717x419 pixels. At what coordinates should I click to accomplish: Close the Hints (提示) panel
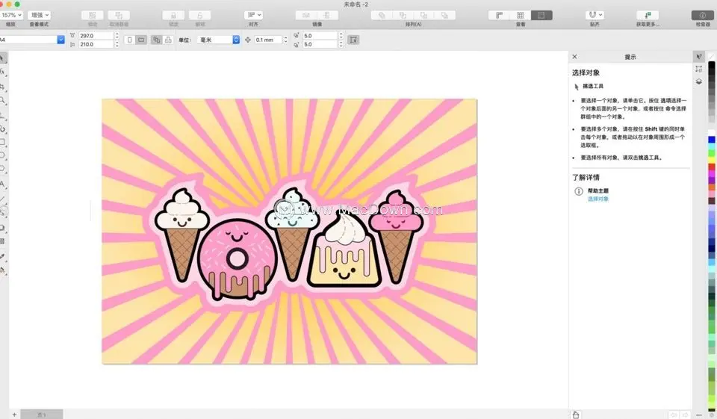(x=574, y=57)
